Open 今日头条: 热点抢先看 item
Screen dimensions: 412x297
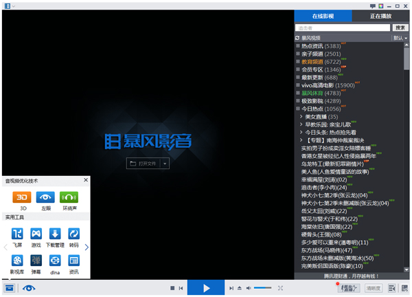click(x=330, y=132)
